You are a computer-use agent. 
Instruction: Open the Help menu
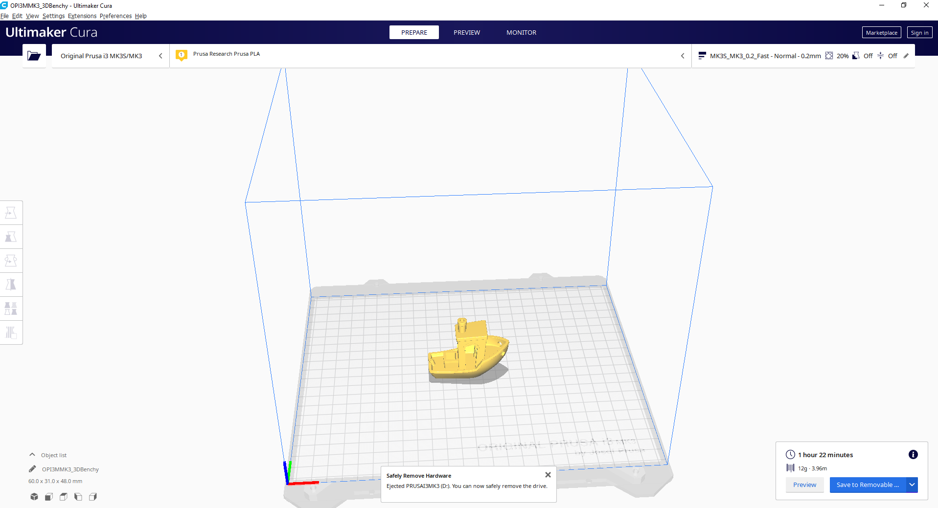(x=141, y=16)
